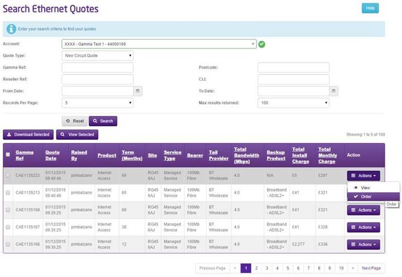Viewport: 402px width, 277px height.
Task: Click the info icon in the banner
Action: click(11, 29)
